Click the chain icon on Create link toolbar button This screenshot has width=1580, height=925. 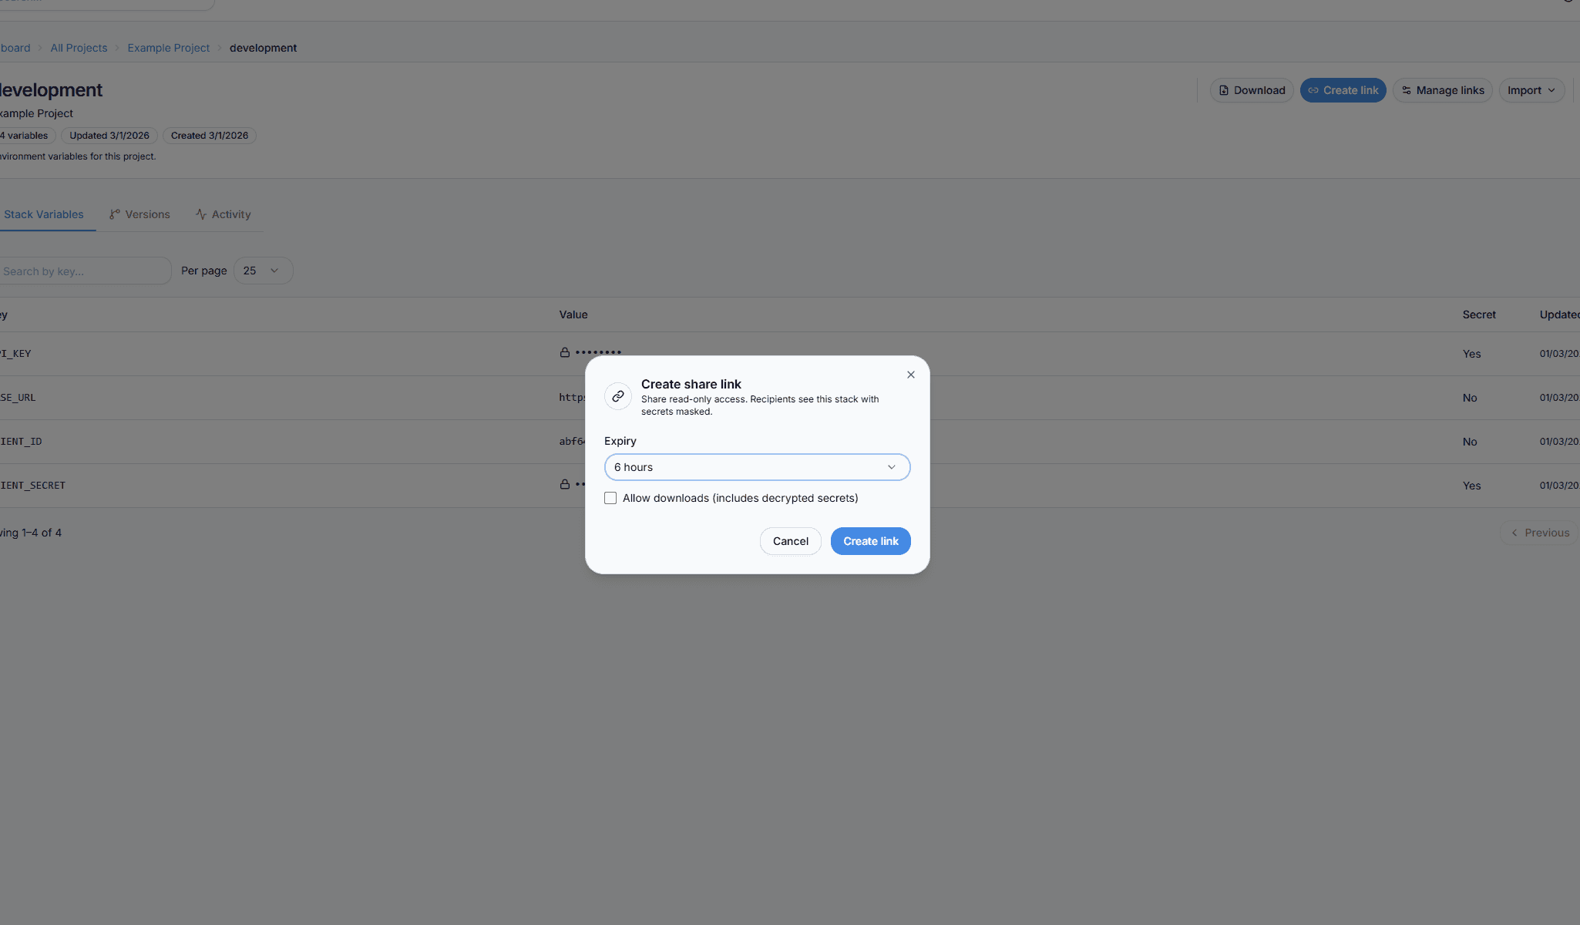1314,90
